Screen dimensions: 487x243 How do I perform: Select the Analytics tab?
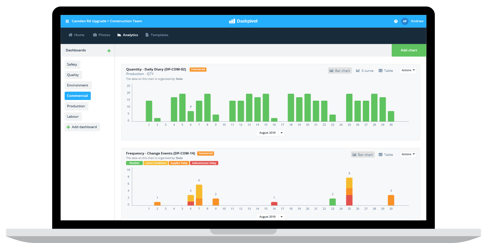(x=128, y=35)
